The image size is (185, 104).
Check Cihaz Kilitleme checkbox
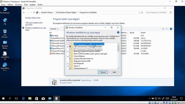70,56
